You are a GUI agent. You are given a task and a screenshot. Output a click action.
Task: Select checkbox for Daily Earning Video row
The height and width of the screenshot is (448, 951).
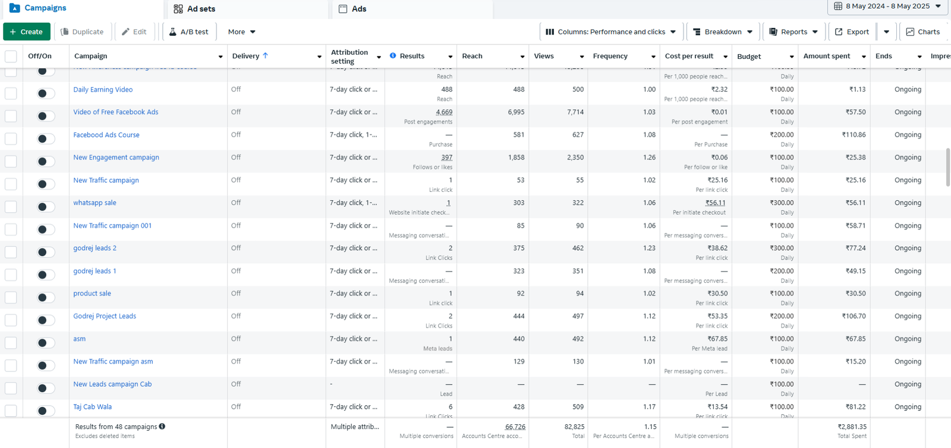coord(11,93)
